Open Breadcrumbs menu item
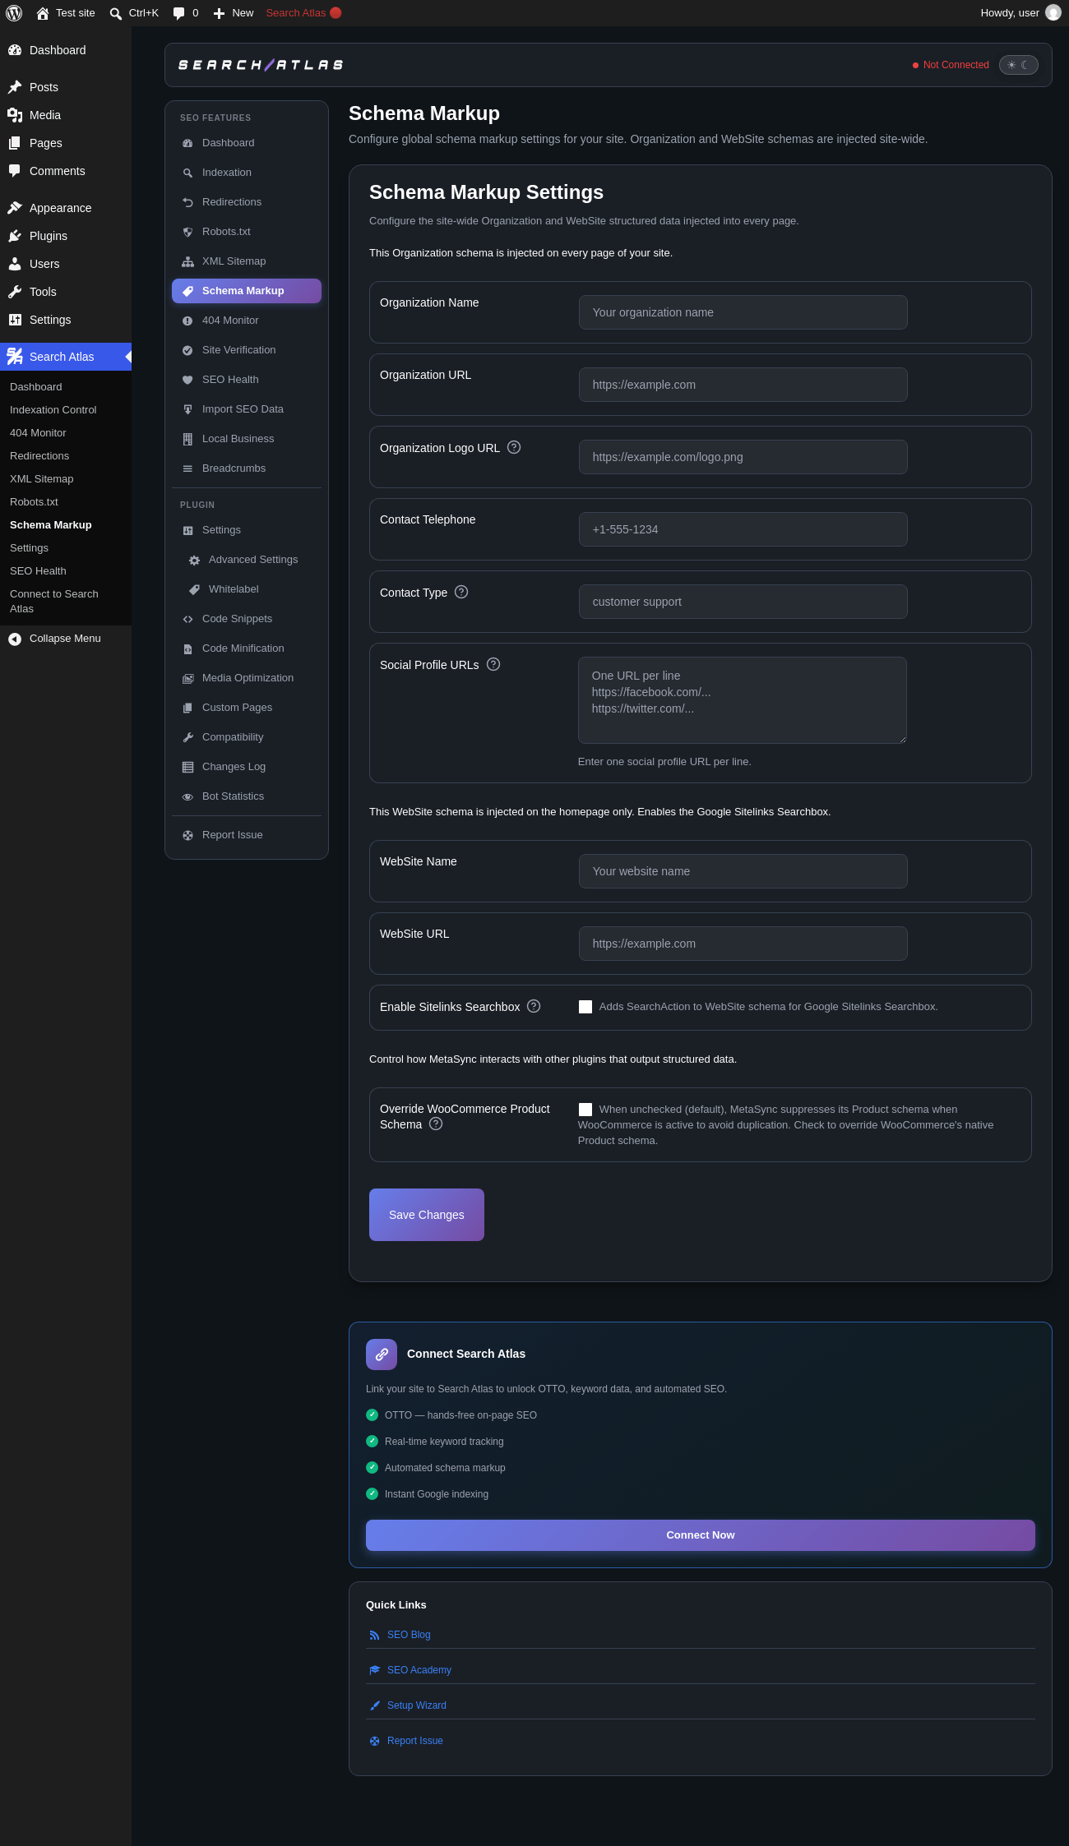Screen dimensions: 1069x1846 point(247,468)
